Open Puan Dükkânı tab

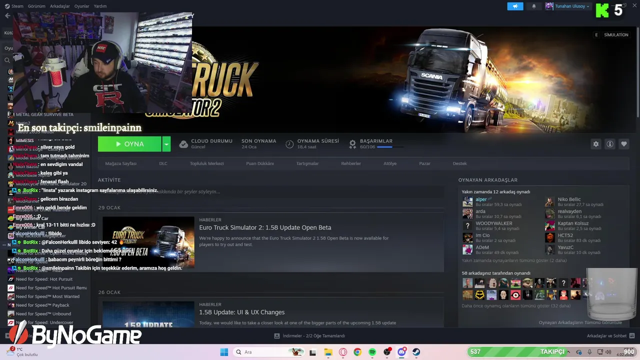(x=260, y=163)
